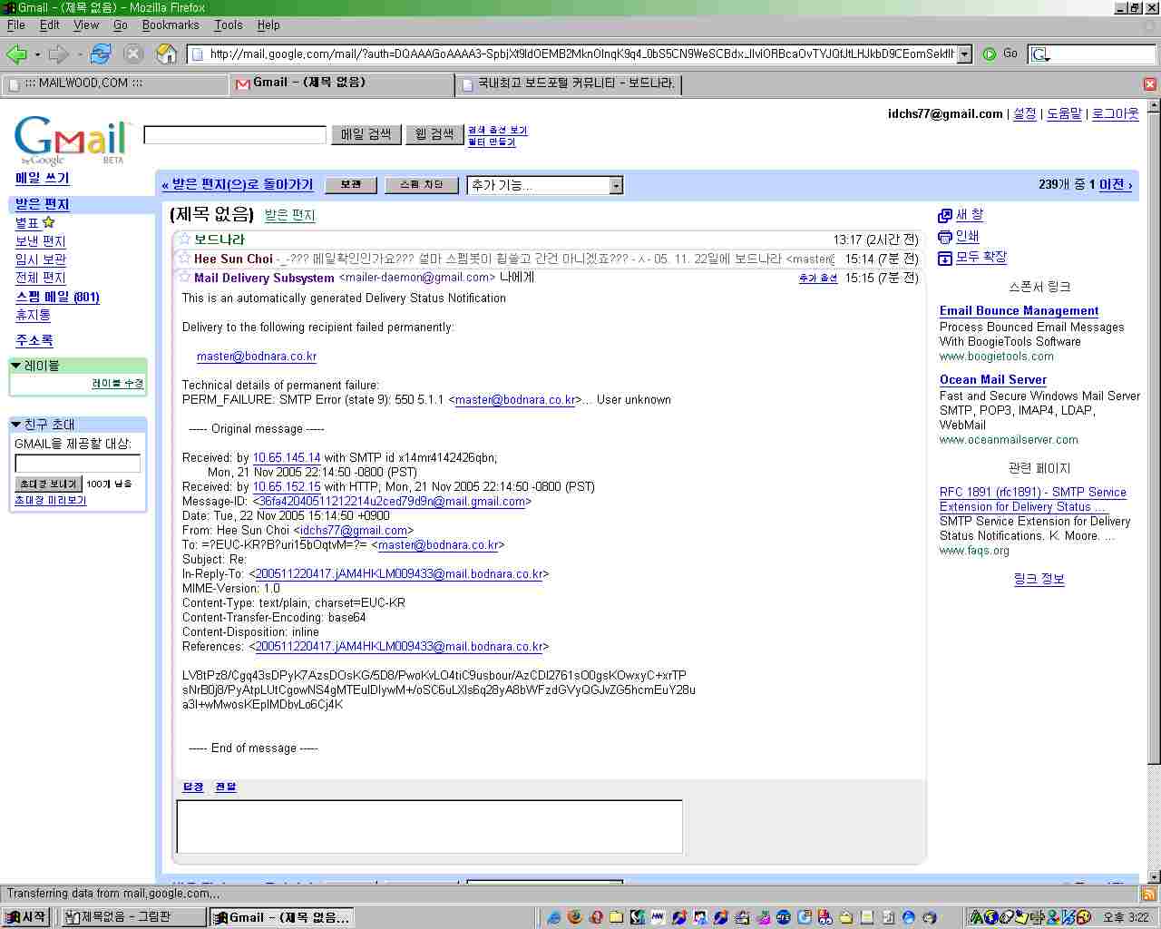Close the current tab with red X

[x=1149, y=84]
